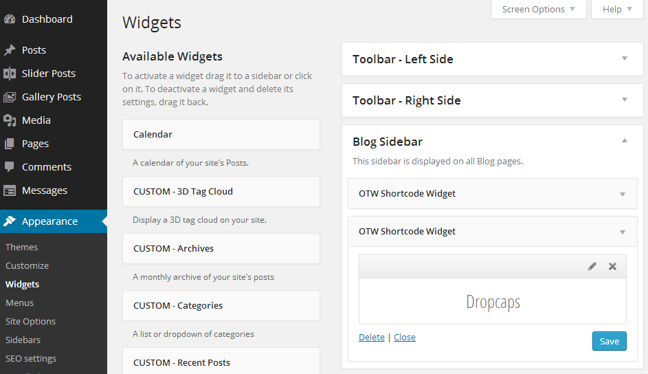Screen dimensions: 648x374
Task: Open the Menus submenu item
Action: click(19, 303)
